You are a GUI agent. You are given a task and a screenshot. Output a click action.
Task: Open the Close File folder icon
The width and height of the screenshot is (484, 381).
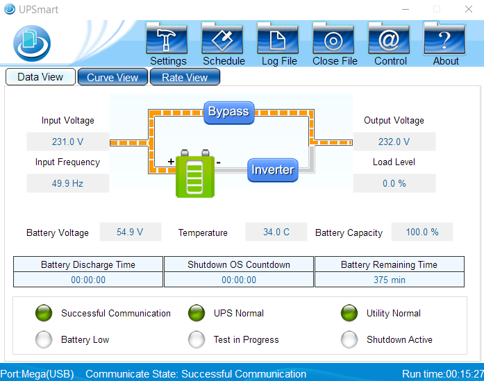(x=333, y=39)
